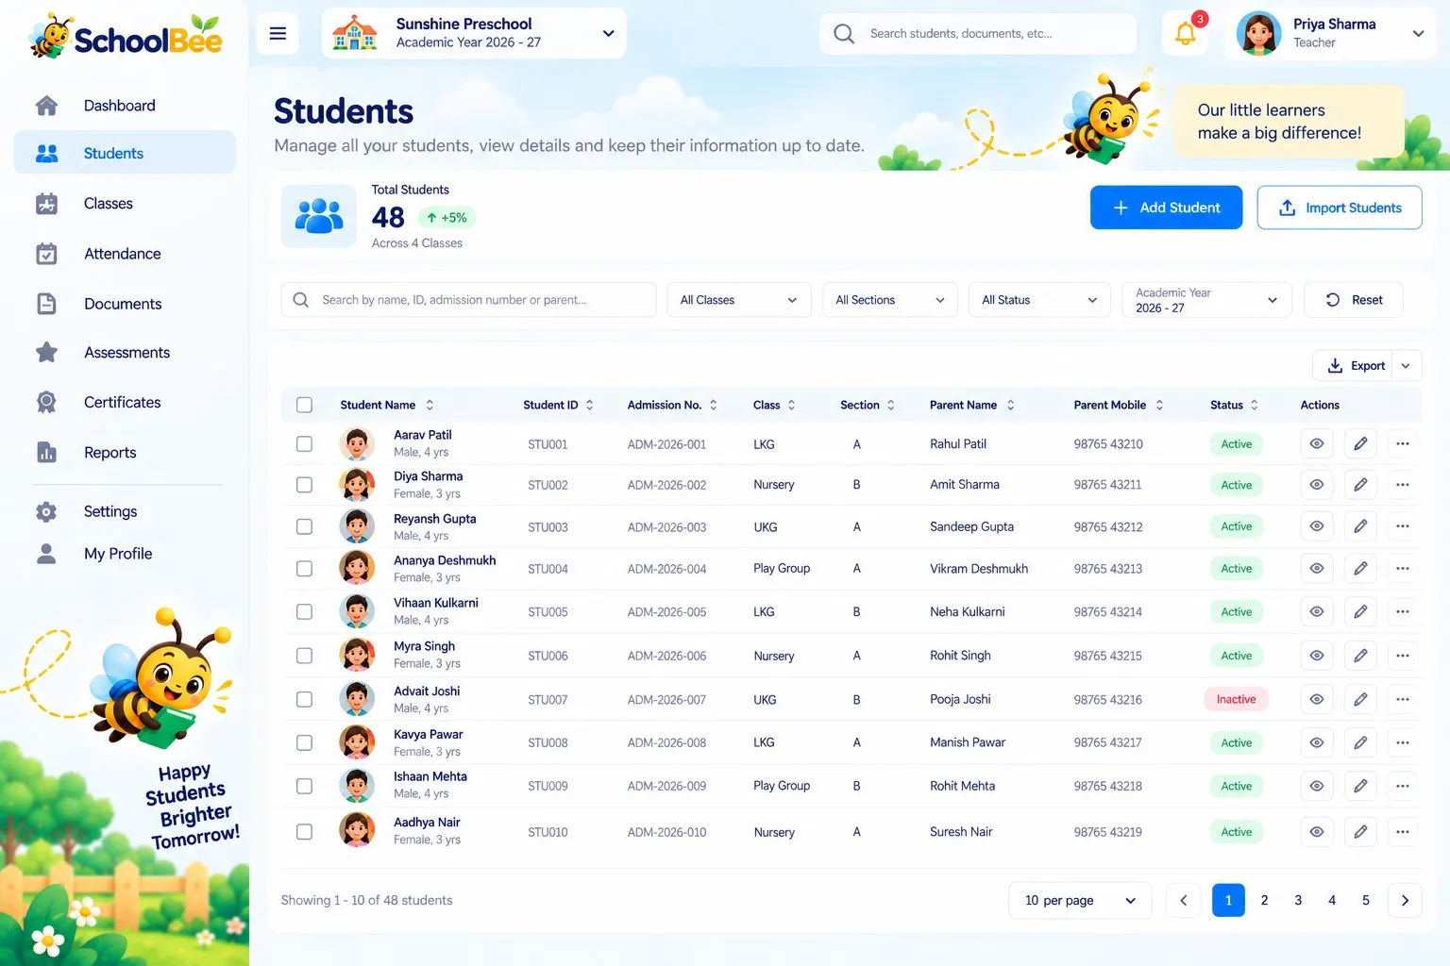Expand the All Classes filter
Viewport: 1450px width, 966px height.
[x=739, y=300]
